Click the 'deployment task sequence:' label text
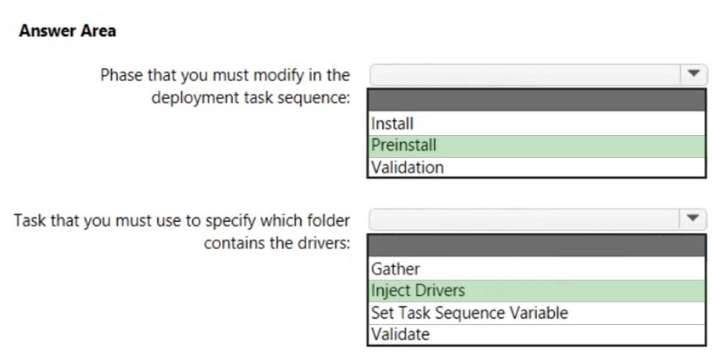Screen dimensions: 712x357 251,98
